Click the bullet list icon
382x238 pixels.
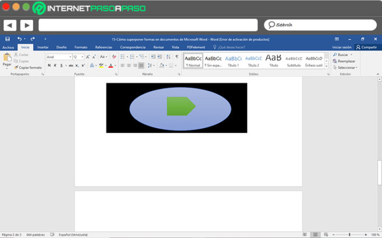click(123, 57)
